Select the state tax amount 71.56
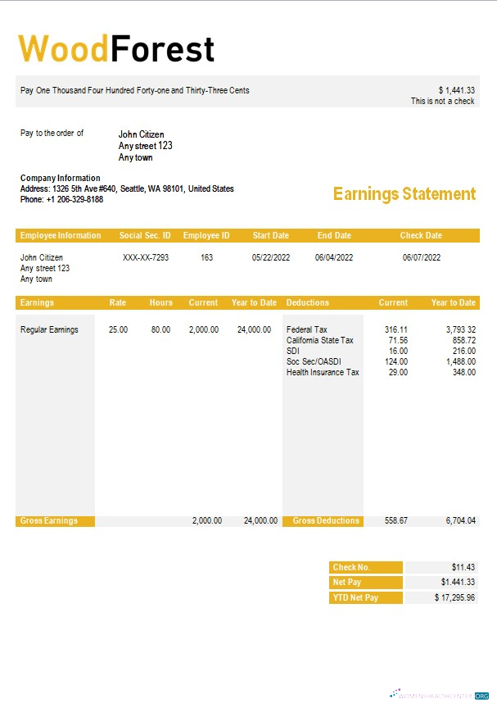Viewport: 497px width, 708px height. pyautogui.click(x=398, y=340)
